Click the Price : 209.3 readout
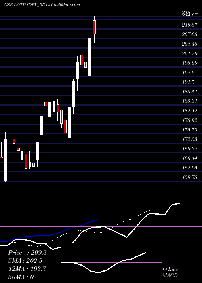 (x=27, y=253)
